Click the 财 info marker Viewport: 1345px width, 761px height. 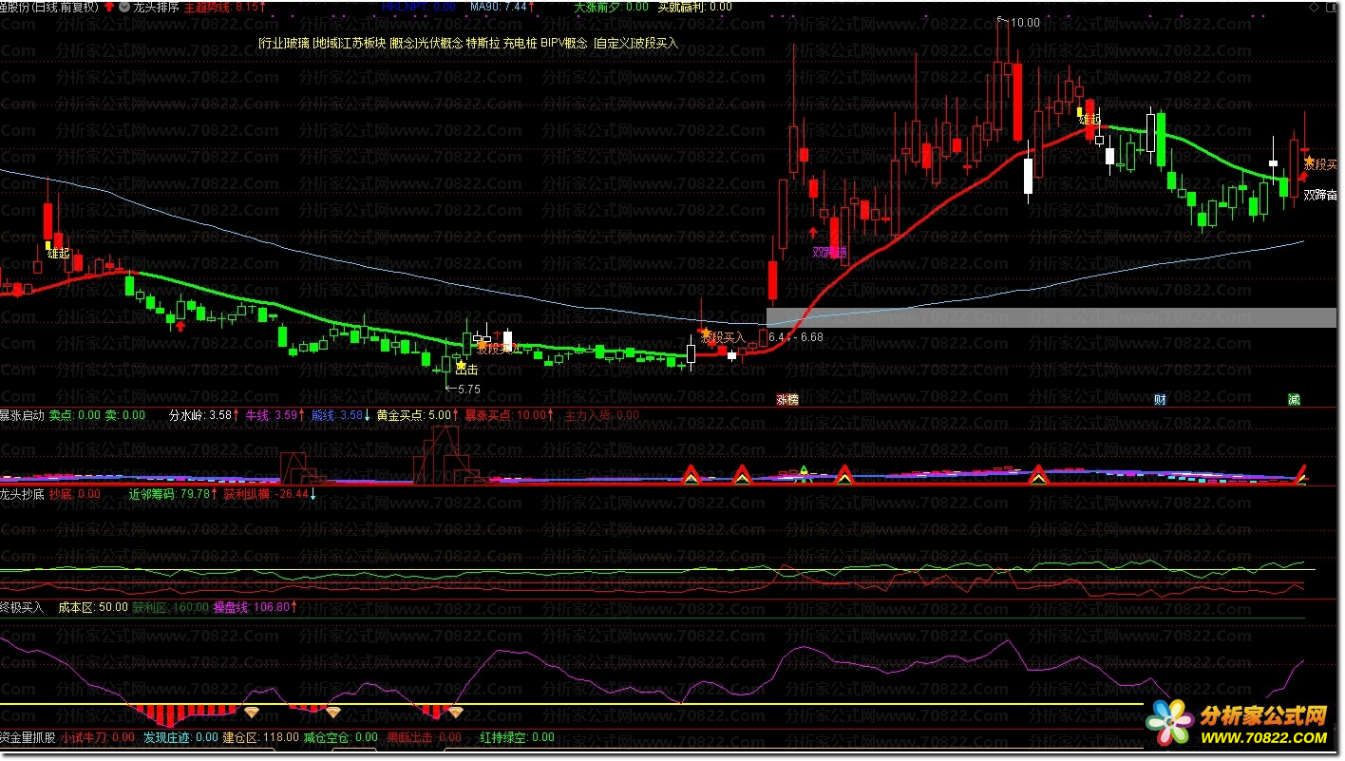(1160, 399)
